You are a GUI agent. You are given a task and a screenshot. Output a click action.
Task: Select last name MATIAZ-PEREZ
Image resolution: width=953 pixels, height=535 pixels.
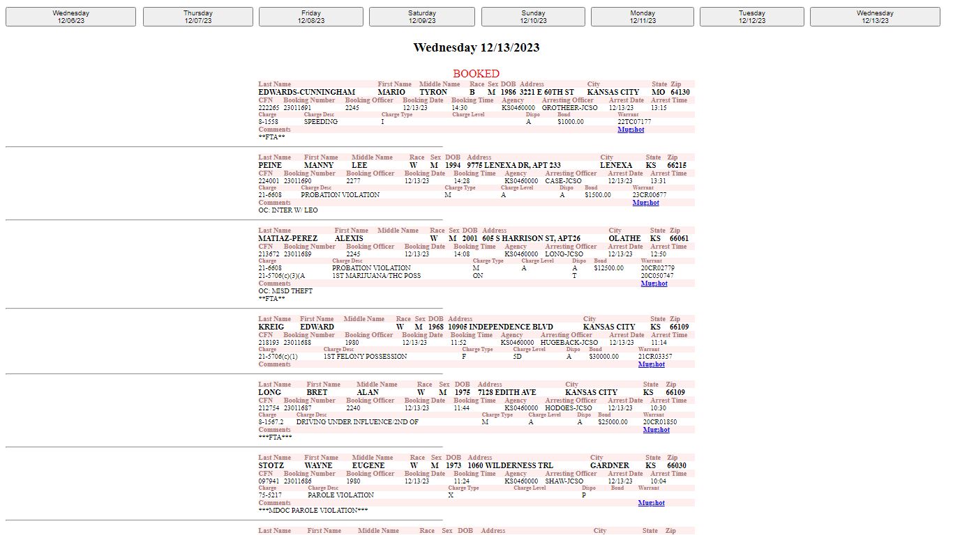tap(287, 238)
